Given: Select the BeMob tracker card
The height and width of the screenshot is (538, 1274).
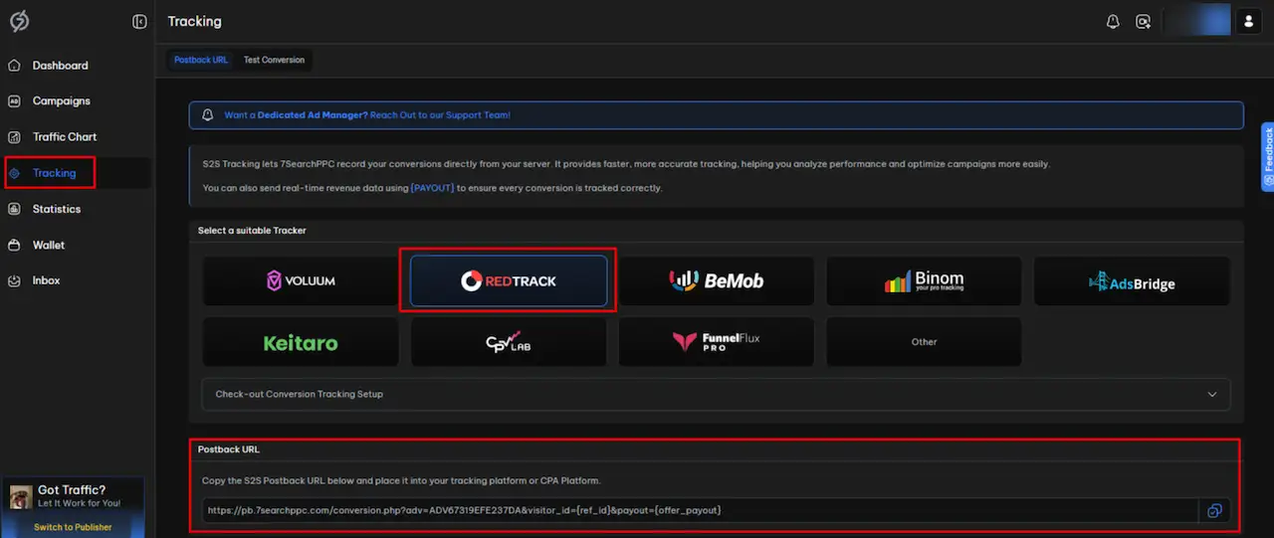Looking at the screenshot, I should coord(717,281).
